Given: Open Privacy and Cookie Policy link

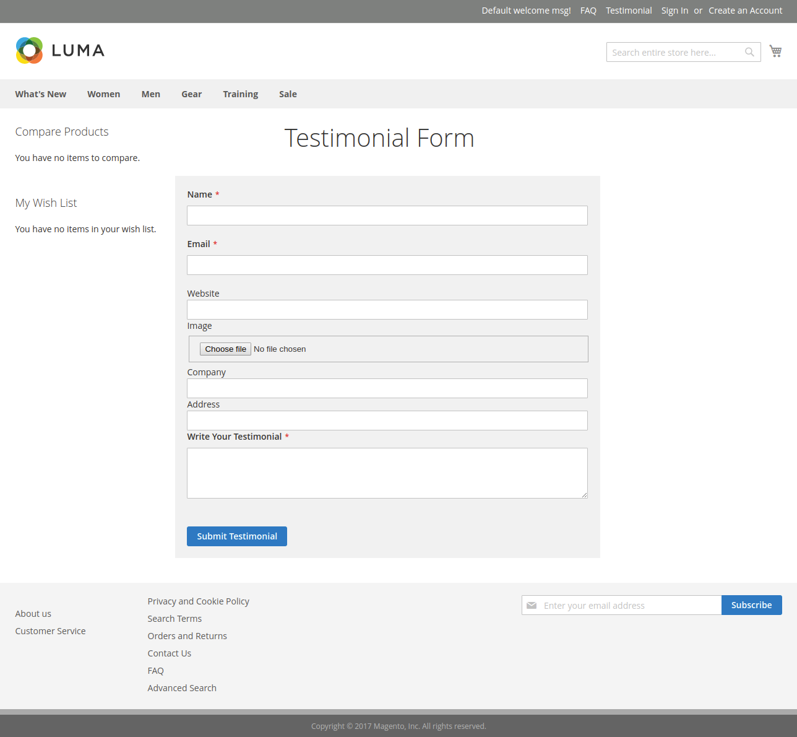Looking at the screenshot, I should [198, 601].
